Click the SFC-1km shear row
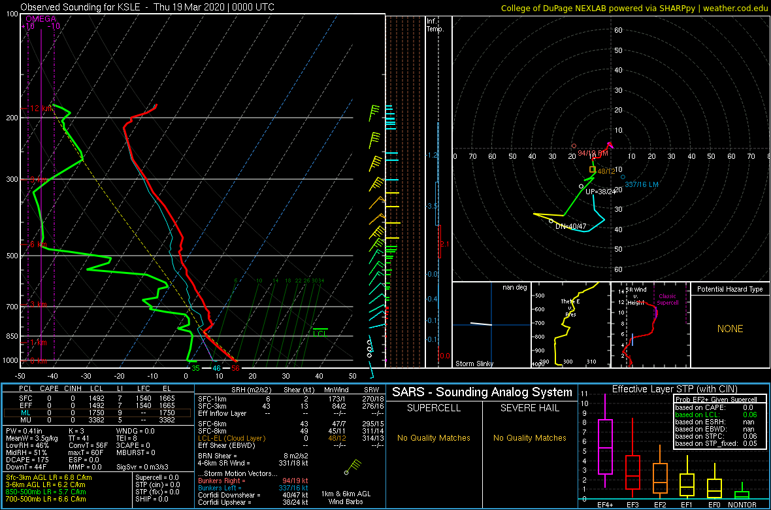Image resolution: width=771 pixels, height=510 pixels. tap(290, 399)
